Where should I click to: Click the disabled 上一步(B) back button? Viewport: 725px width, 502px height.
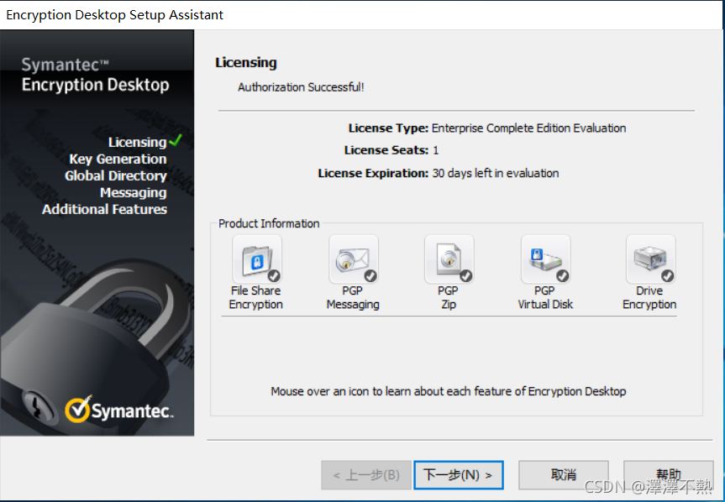coord(366,475)
